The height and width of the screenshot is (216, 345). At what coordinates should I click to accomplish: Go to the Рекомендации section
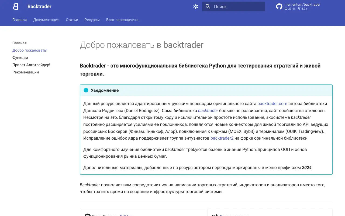[26, 72]
